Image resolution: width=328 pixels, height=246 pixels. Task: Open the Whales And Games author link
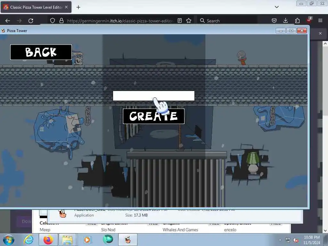[180, 230]
